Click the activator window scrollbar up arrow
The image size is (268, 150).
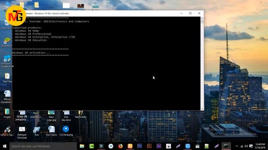click(202, 18)
